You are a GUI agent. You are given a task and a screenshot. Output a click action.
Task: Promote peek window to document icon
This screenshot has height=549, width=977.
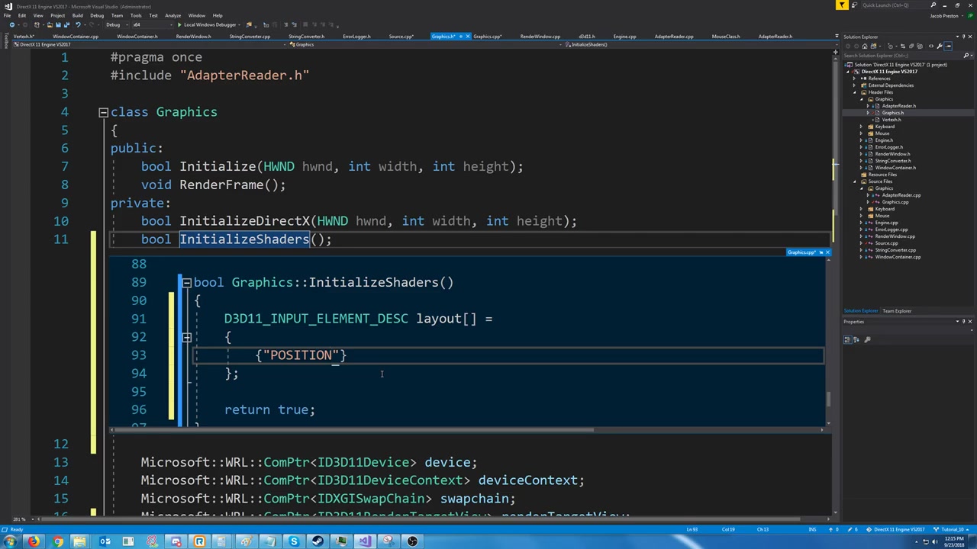click(x=821, y=252)
